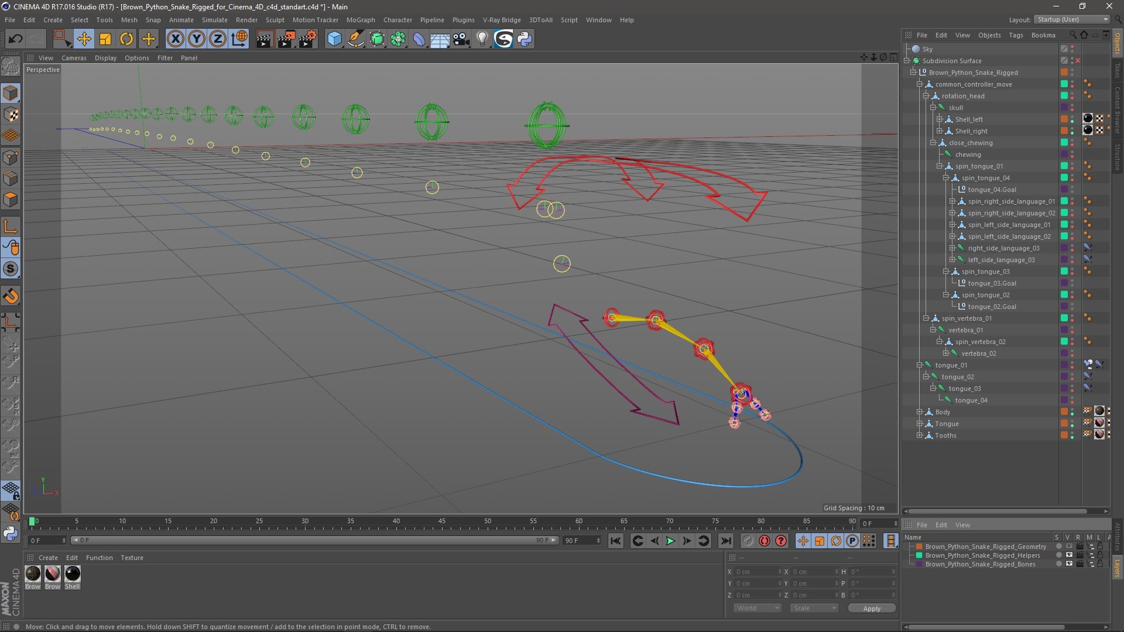This screenshot has width=1124, height=632.
Task: Open the spline pen tool icon
Action: pos(355,39)
